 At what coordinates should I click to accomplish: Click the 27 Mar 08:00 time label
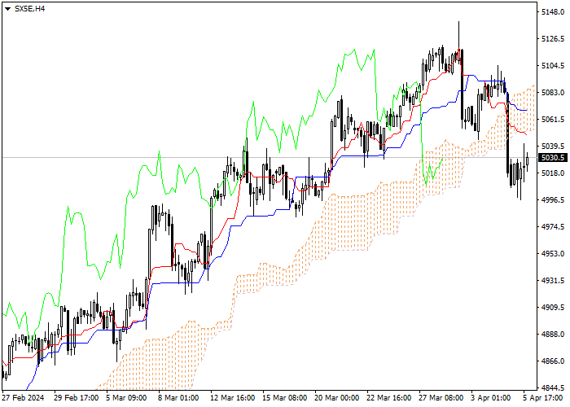coord(441,398)
